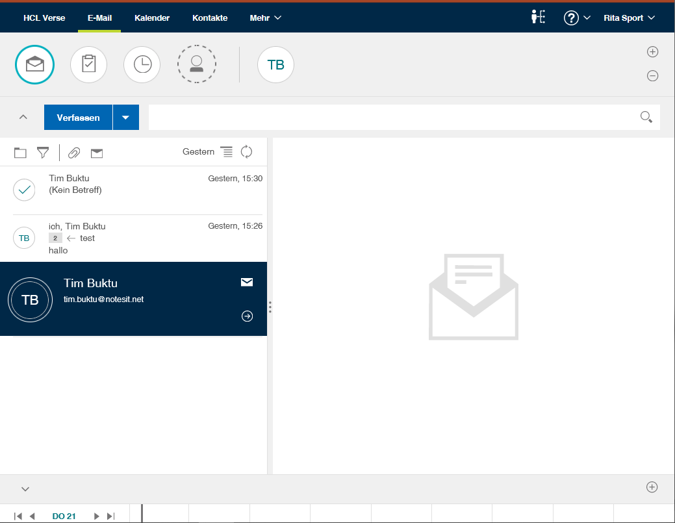Toggle unread-only envelope filter
This screenshot has width=675, height=523.
(97, 153)
